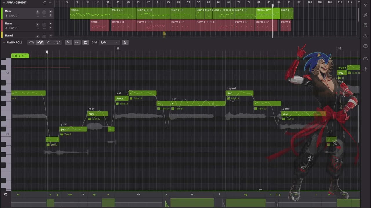Click the HXVOC microphone icon on Harm track
This screenshot has width=371, height=208.
pyautogui.click(x=6, y=28)
